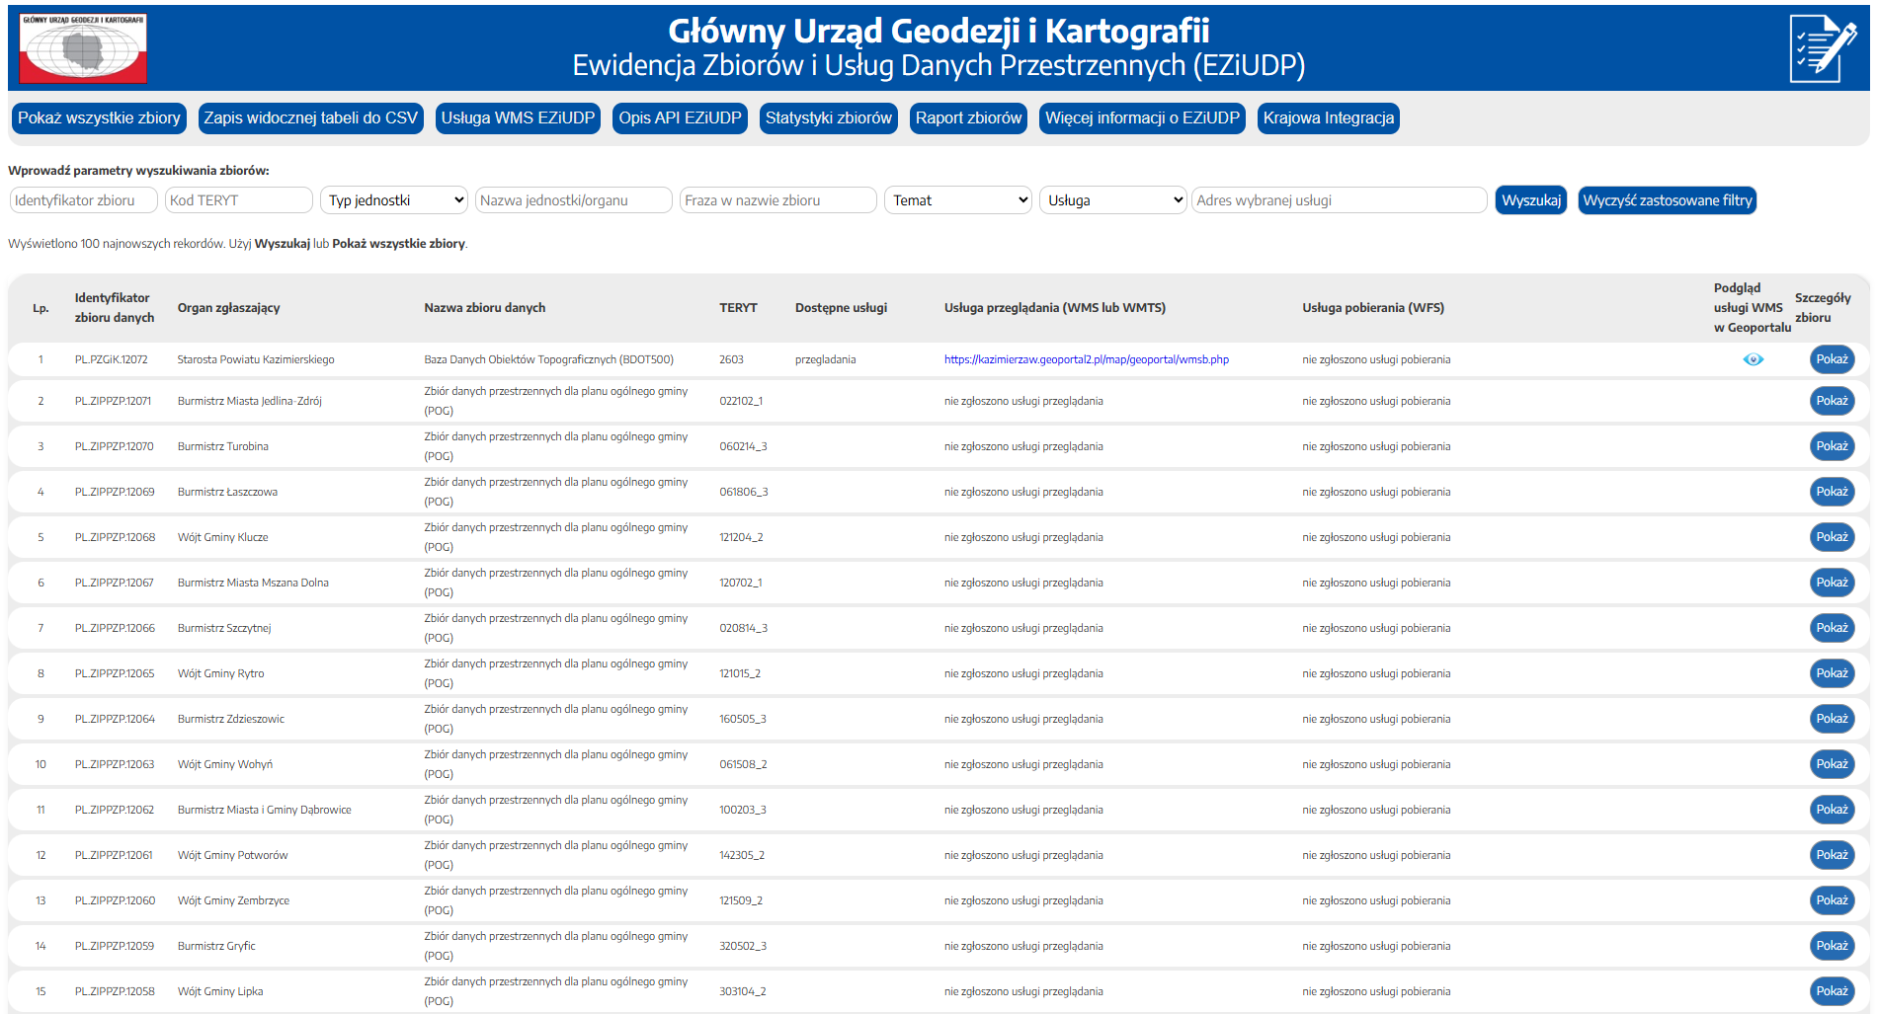The width and height of the screenshot is (1877, 1014).
Task: Open the kazimierzaw.geoportal2.pl WMS link
Action: coord(1087,359)
